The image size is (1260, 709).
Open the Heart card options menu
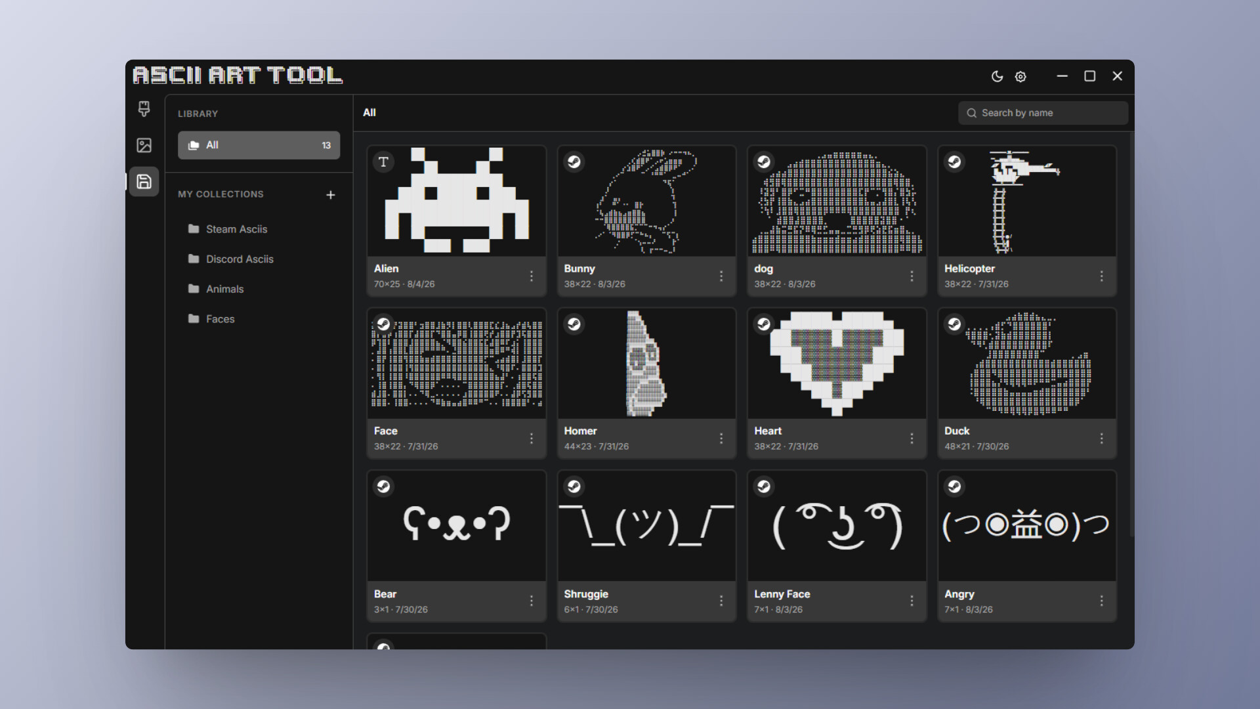(912, 439)
